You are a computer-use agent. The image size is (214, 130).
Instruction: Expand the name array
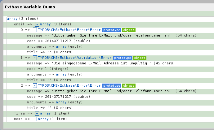tap(35, 119)
